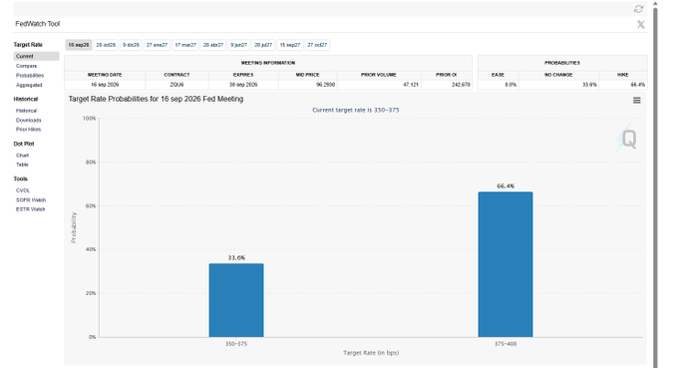Click the 30 sep 2026 expires cell
This screenshot has height=368, width=678.
243,85
